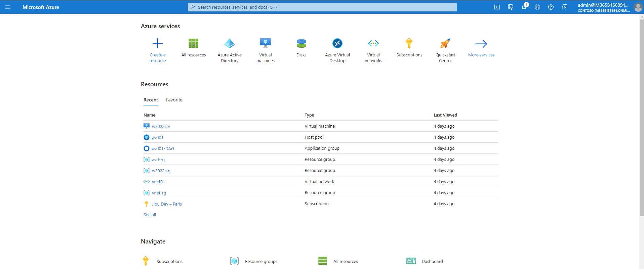Click the Navigate Dashboard label
The height and width of the screenshot is (269, 644).
432,261
